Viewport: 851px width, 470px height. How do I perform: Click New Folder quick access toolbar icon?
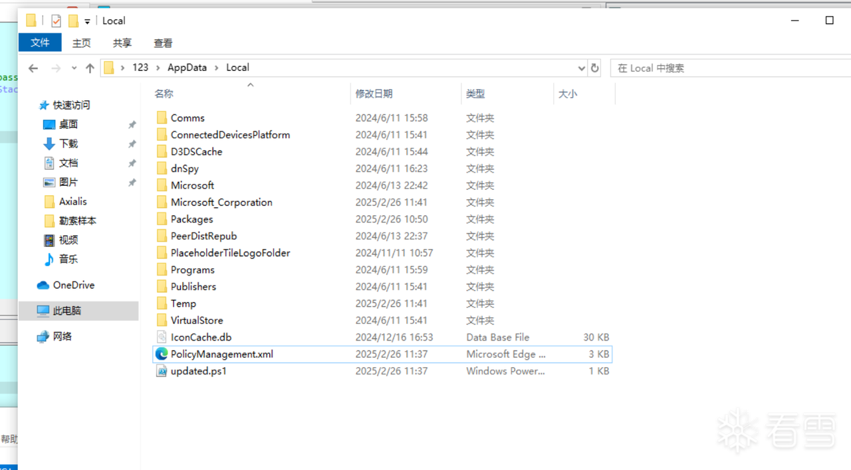pos(73,21)
